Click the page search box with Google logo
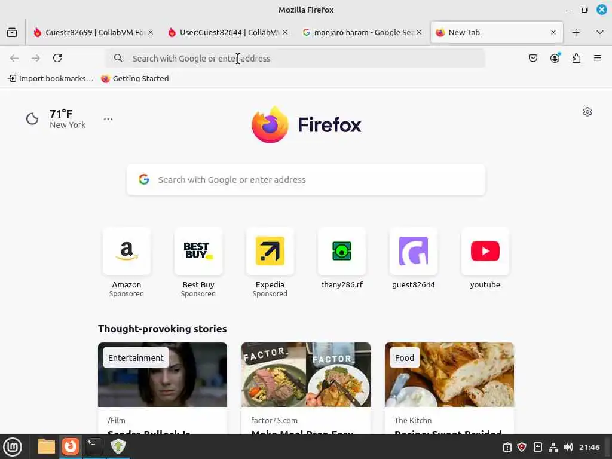 coord(306,179)
